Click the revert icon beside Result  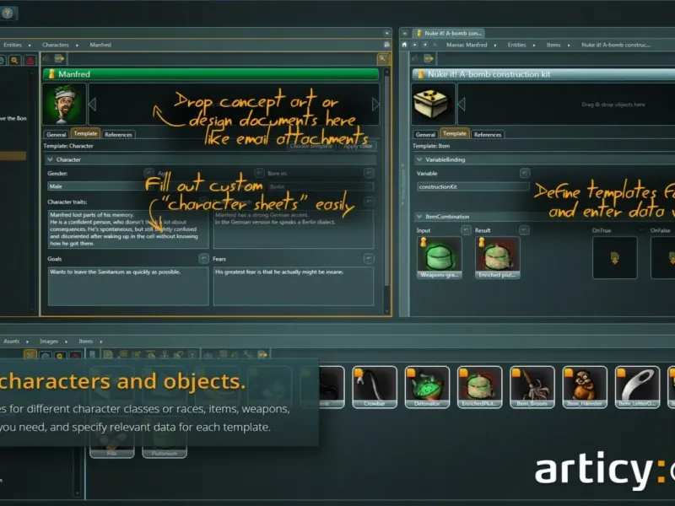click(524, 229)
